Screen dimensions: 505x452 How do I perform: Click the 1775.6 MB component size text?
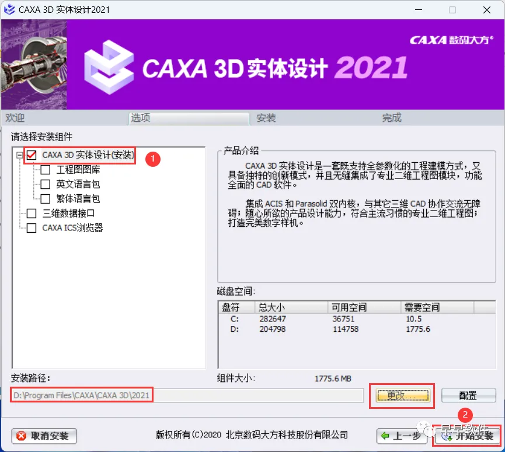[x=333, y=379]
